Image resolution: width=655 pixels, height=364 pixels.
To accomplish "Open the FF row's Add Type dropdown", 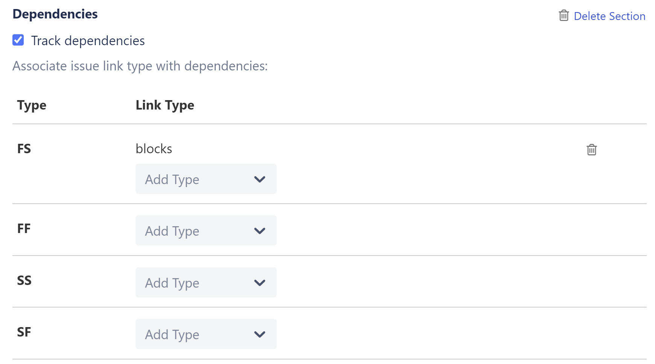I will point(206,230).
